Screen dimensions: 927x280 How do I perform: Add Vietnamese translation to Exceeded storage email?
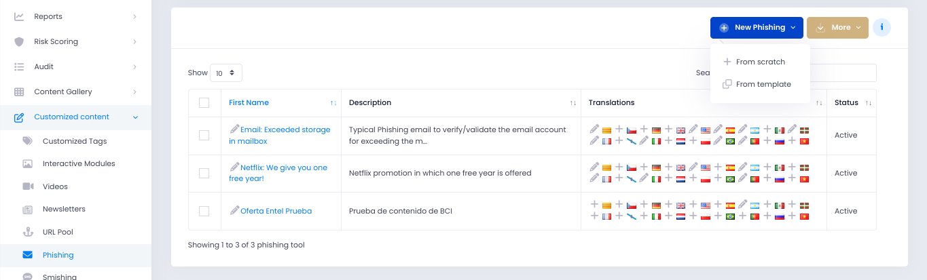(x=792, y=140)
